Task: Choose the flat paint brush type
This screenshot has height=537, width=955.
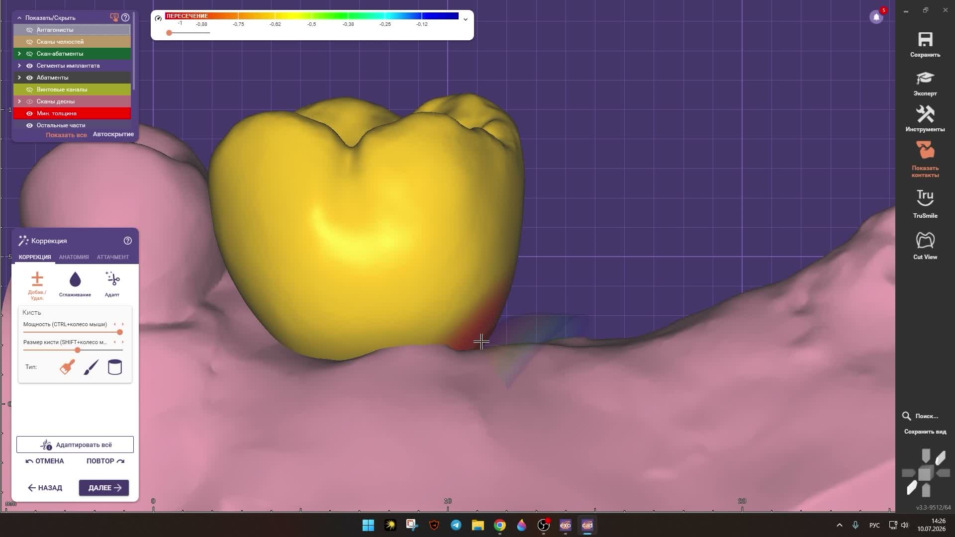Action: coord(67,367)
